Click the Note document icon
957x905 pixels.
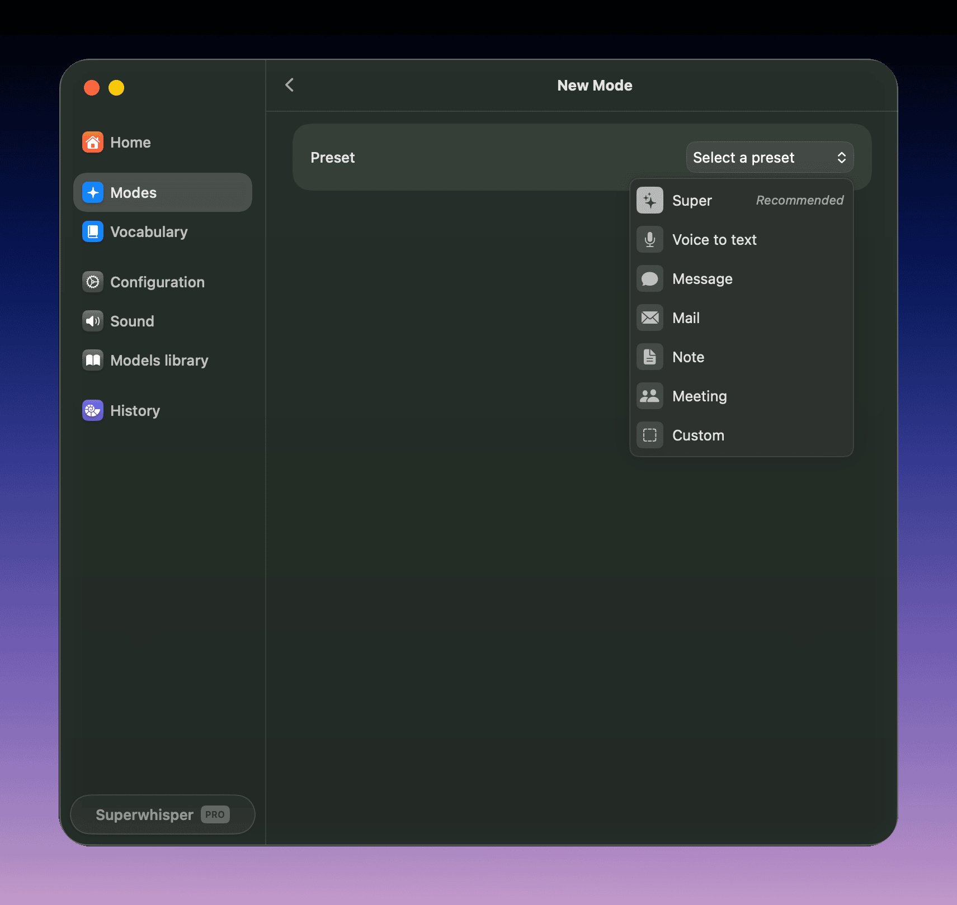(650, 357)
